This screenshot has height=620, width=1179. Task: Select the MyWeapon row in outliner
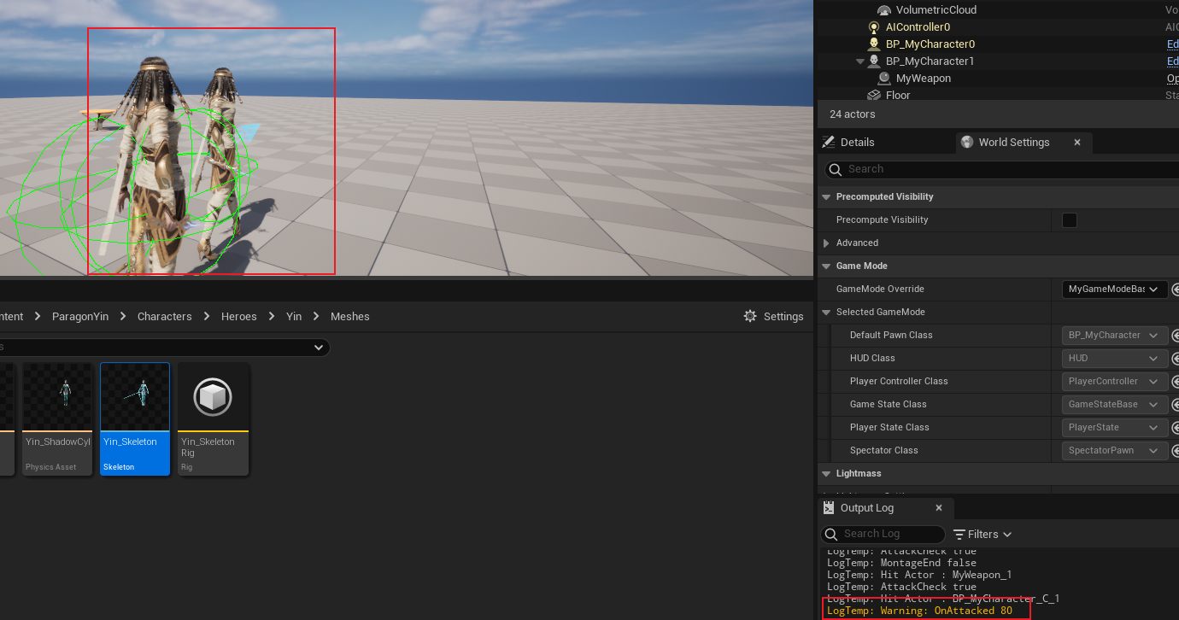pos(997,79)
